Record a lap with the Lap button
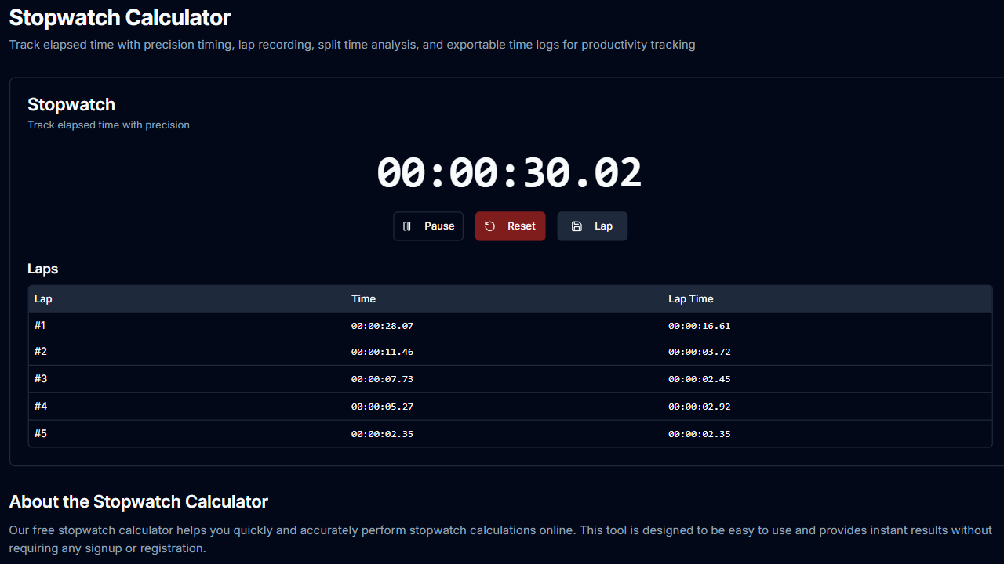Viewport: 1004px width, 564px height. (x=592, y=226)
